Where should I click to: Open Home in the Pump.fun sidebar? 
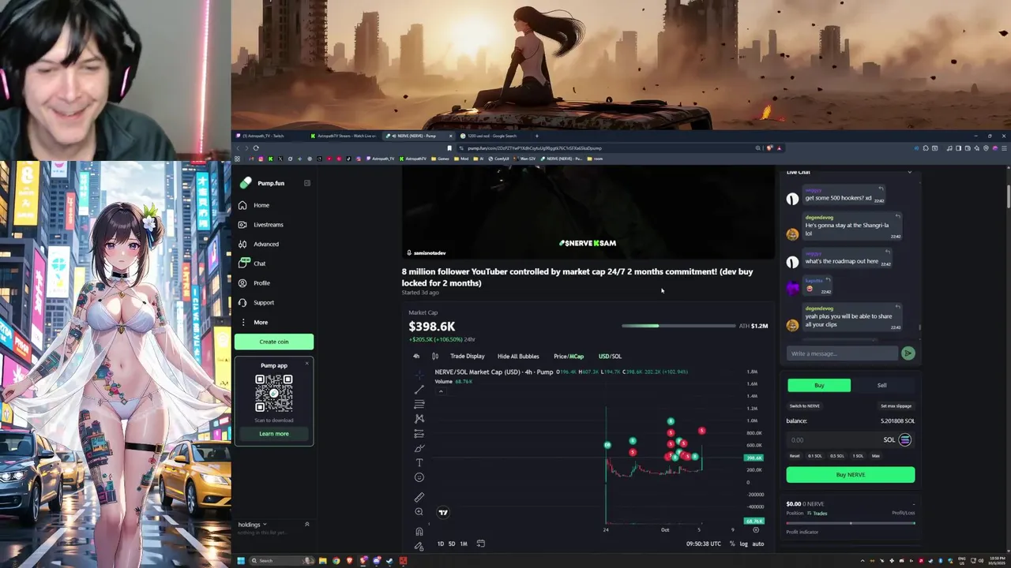click(254, 205)
